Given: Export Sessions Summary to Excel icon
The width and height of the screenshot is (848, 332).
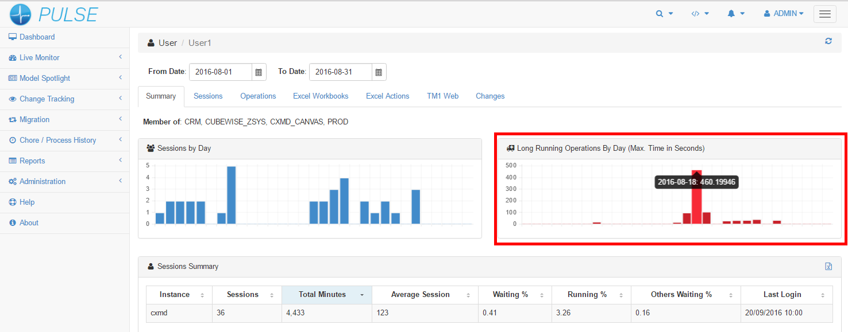Looking at the screenshot, I should tap(828, 266).
